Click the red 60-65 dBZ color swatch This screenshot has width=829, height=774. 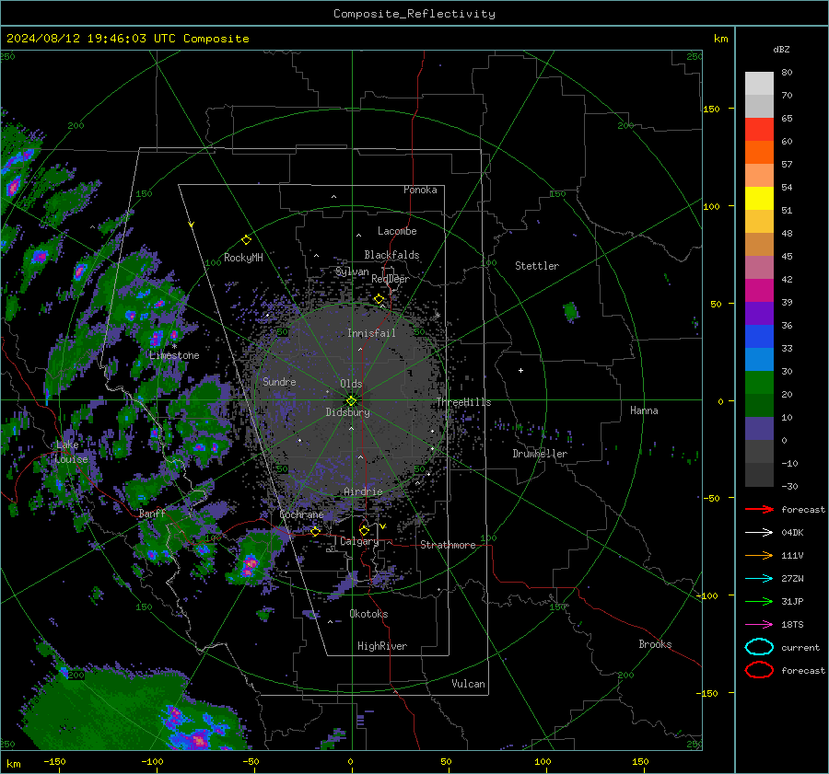click(x=759, y=130)
